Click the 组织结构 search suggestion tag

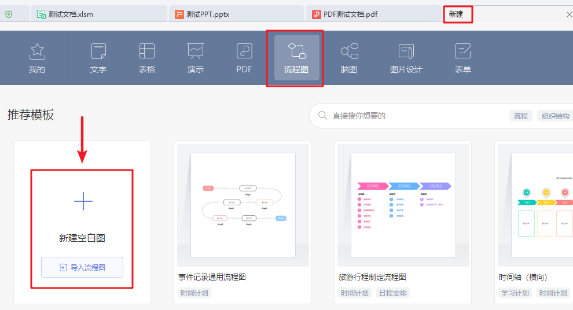pos(555,116)
